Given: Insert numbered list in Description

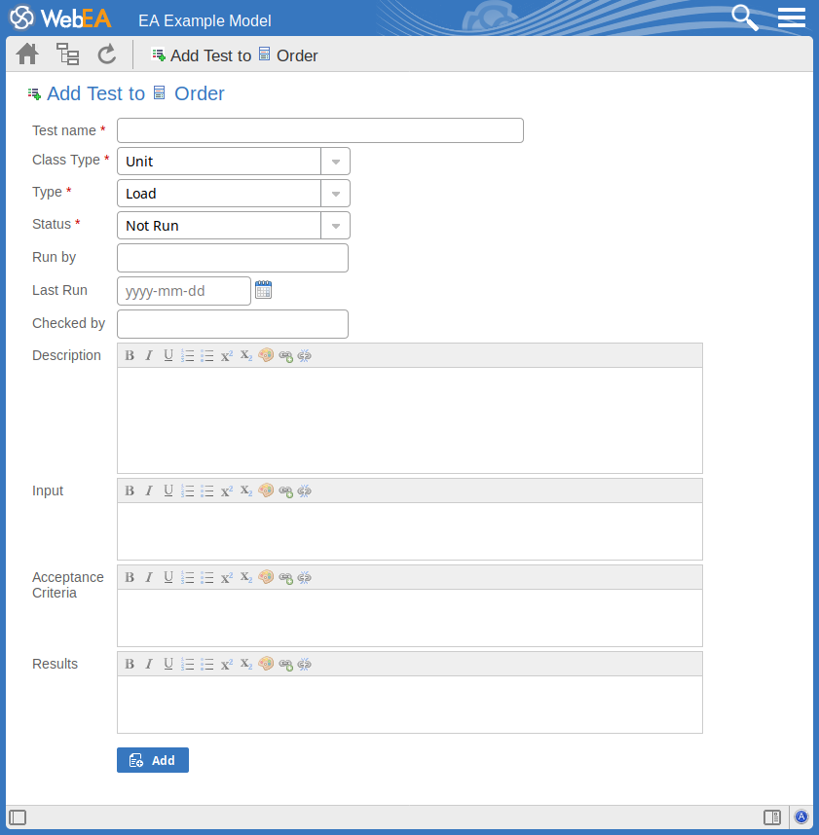Looking at the screenshot, I should [x=188, y=356].
